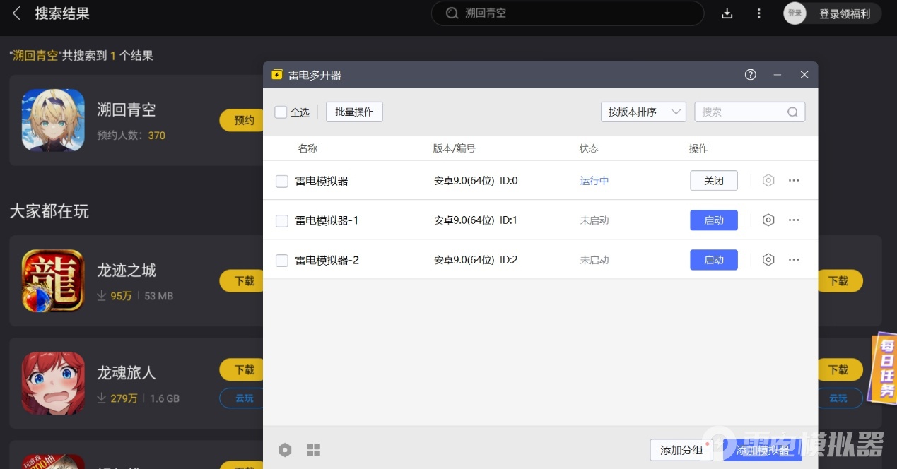
Task: Click the help question mark icon
Action: pyautogui.click(x=751, y=75)
